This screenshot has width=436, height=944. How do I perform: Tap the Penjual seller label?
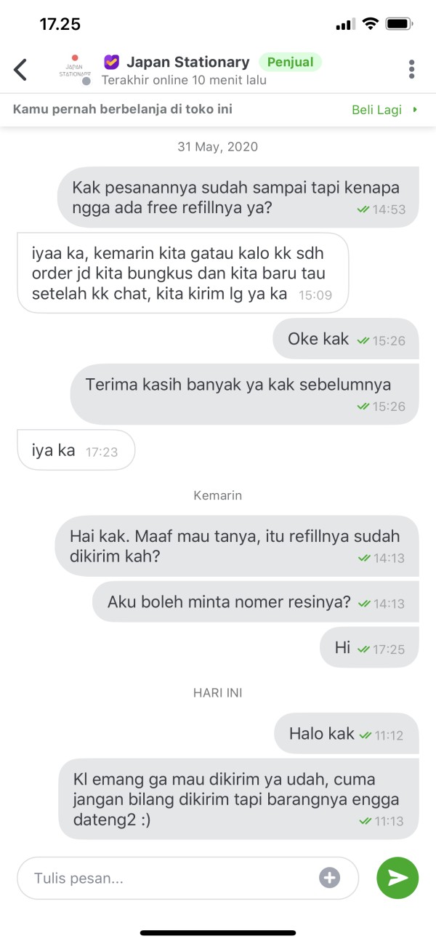pos(290,62)
